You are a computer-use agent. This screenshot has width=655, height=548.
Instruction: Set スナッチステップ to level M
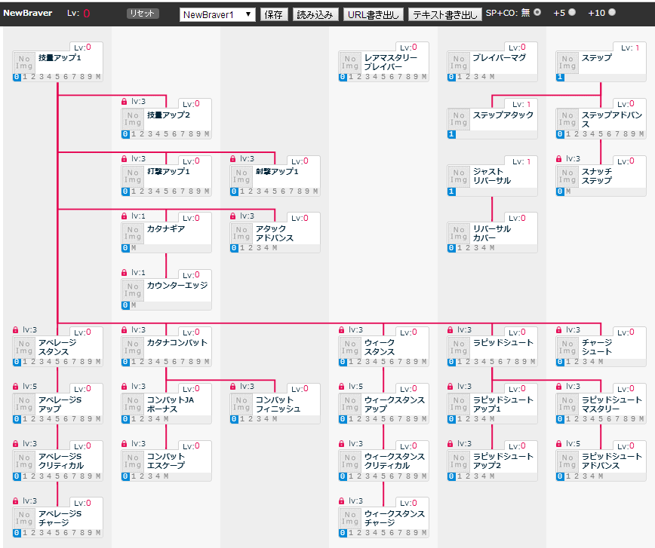[x=568, y=191]
